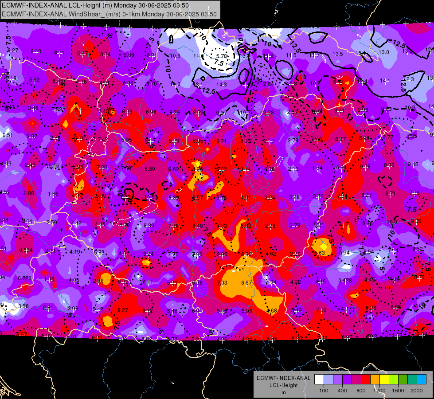Click the map value 0.438
The width and height of the screenshot is (434, 399).
[x=345, y=281]
